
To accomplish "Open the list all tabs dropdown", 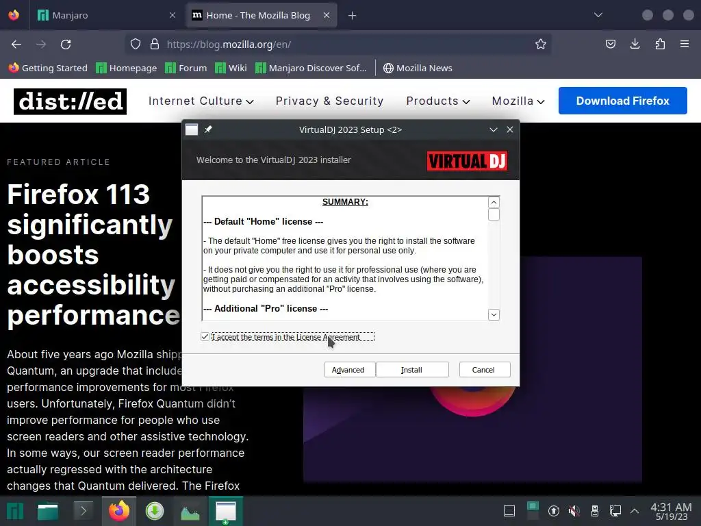I will (598, 15).
